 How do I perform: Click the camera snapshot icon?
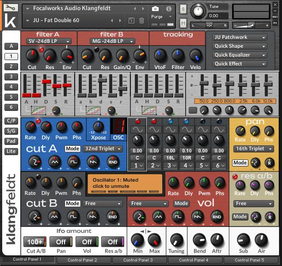(x=155, y=8)
